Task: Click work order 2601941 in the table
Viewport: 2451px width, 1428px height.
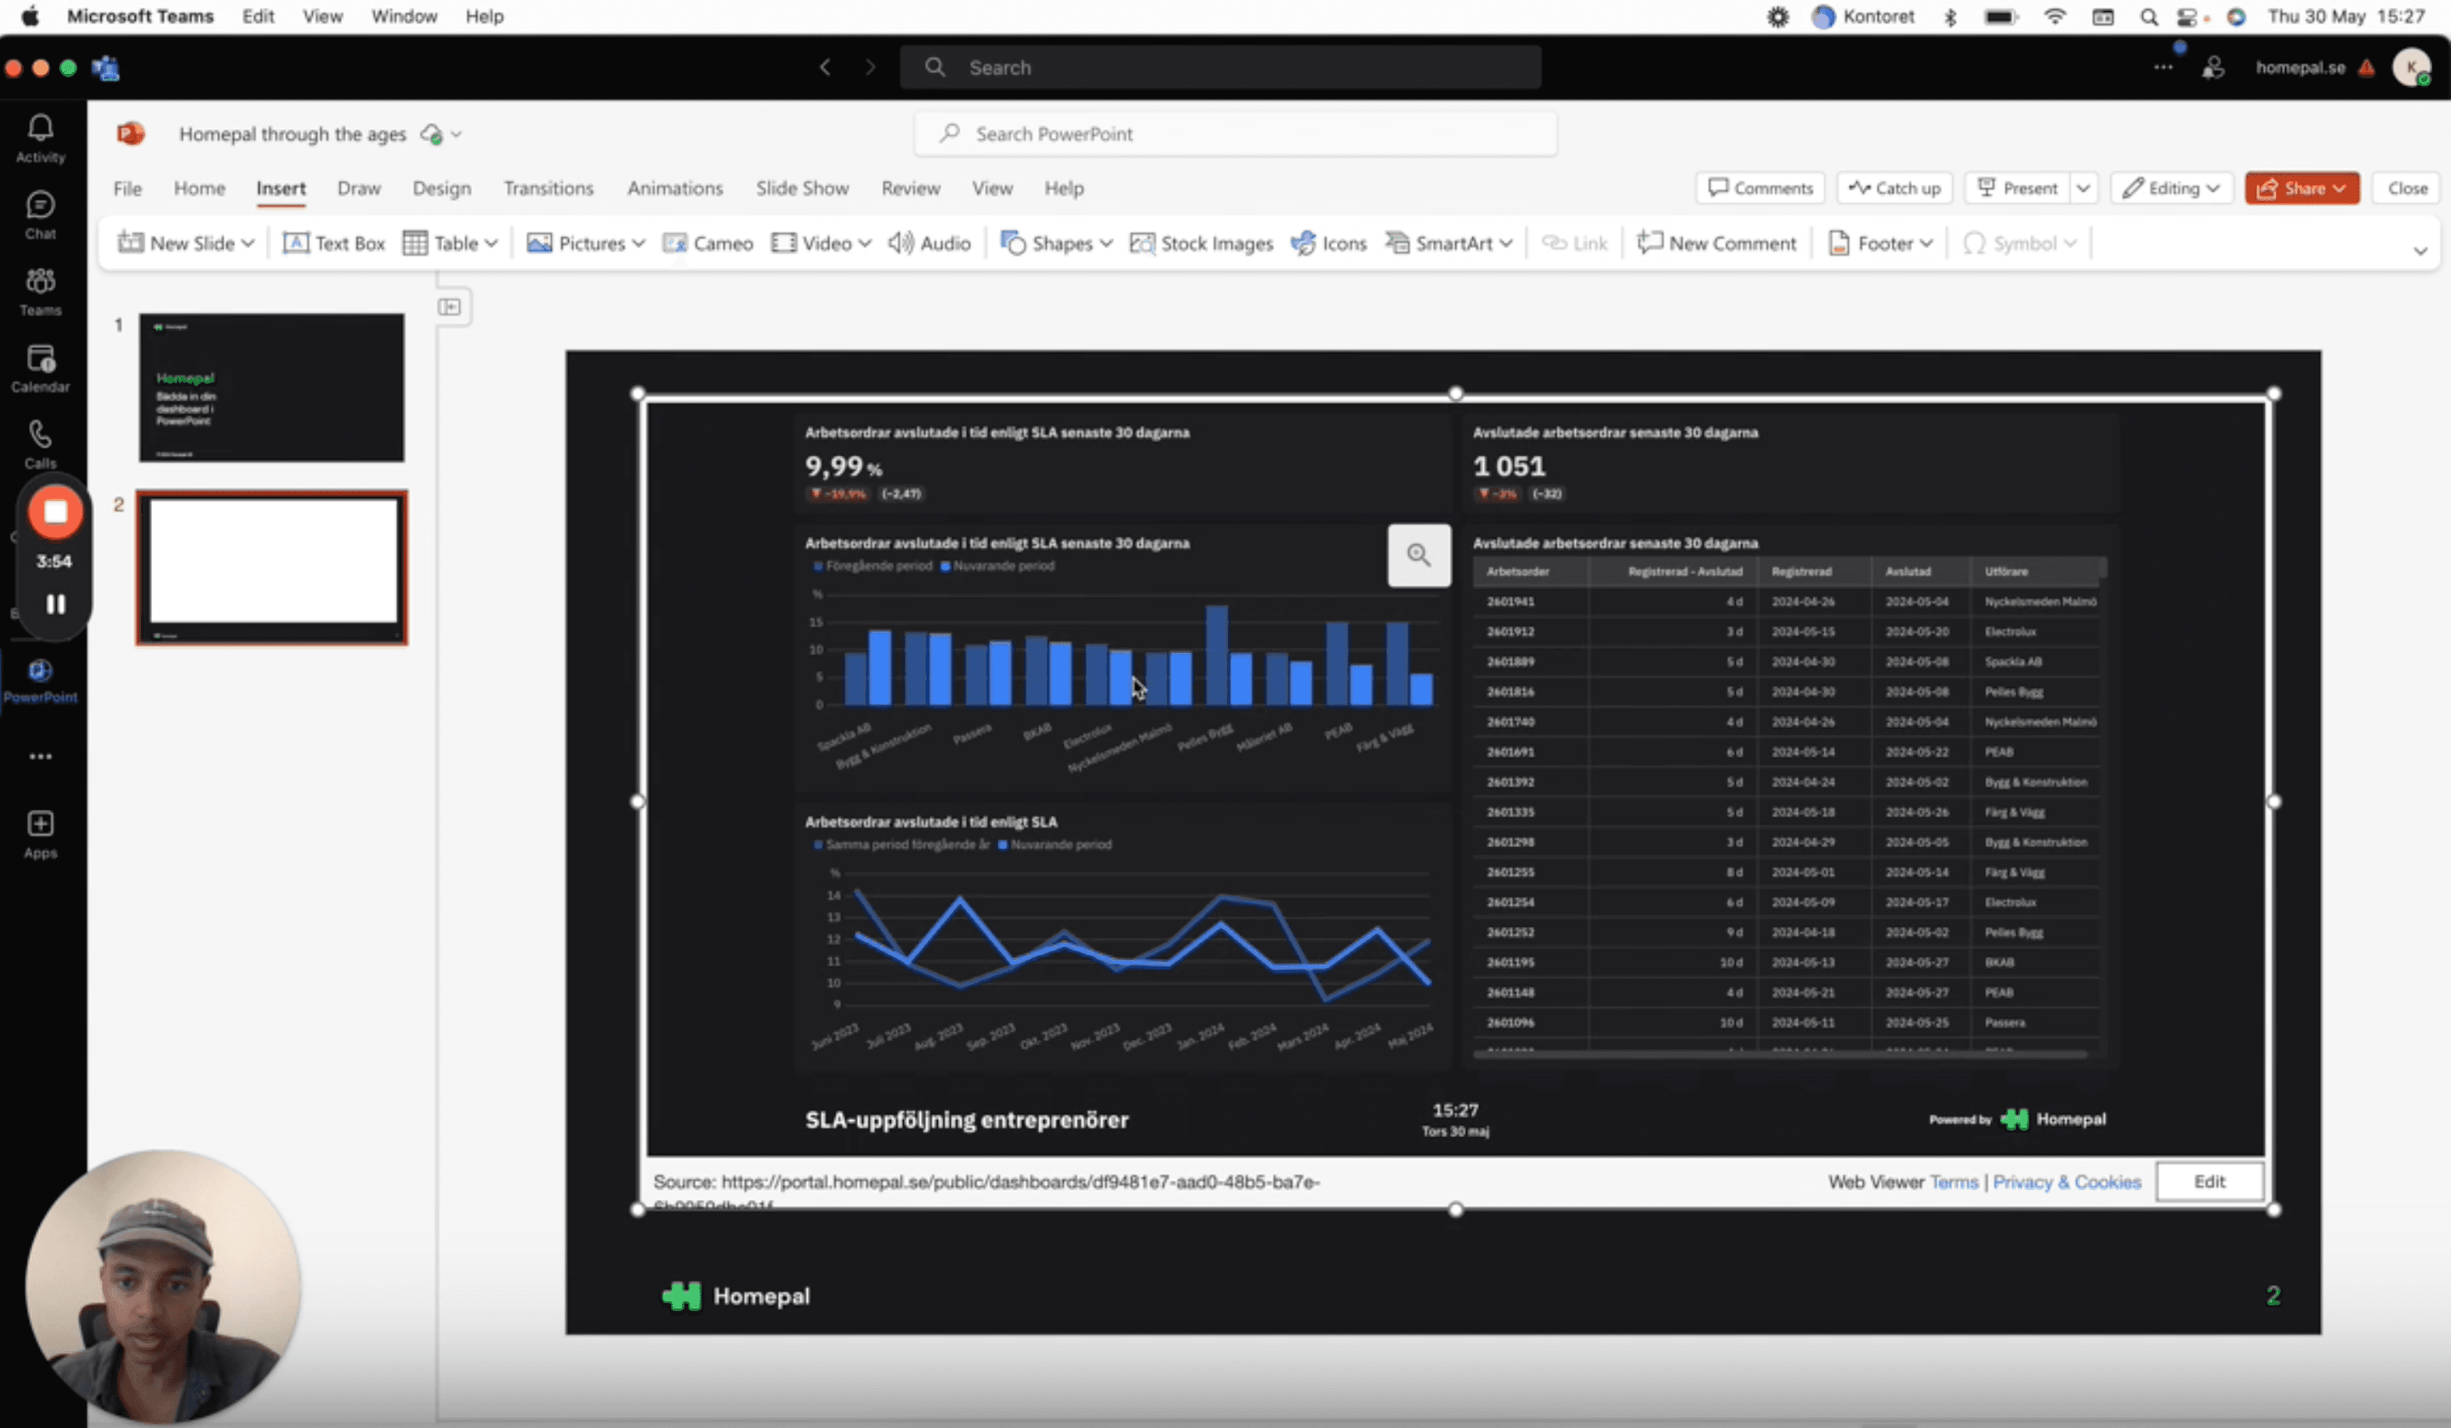Action: 1511,602
